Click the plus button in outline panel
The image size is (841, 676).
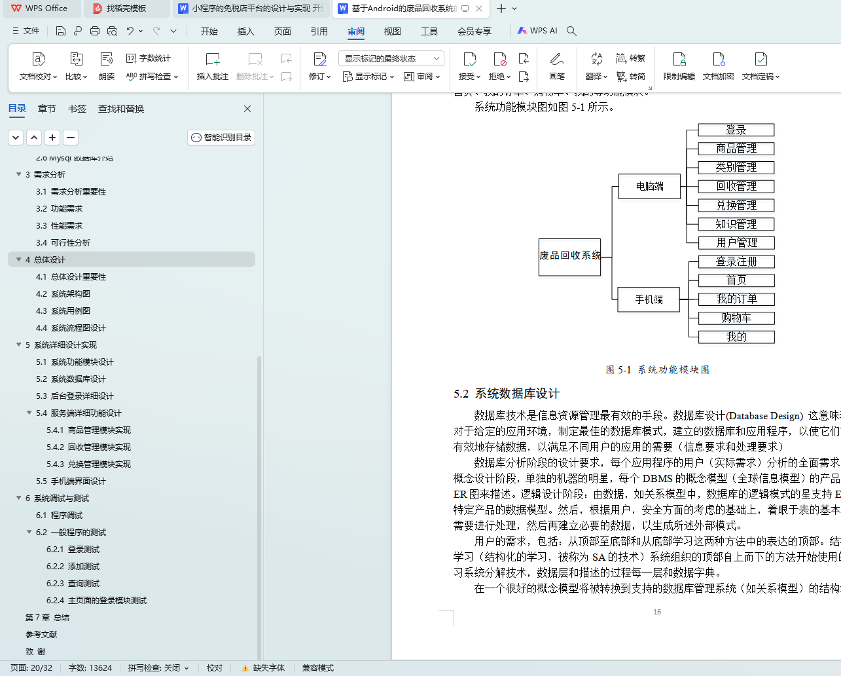pos(52,138)
